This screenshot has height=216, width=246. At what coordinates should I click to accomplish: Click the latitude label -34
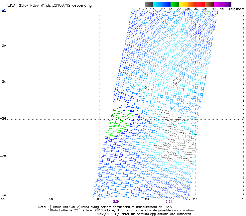click(x=3, y=82)
